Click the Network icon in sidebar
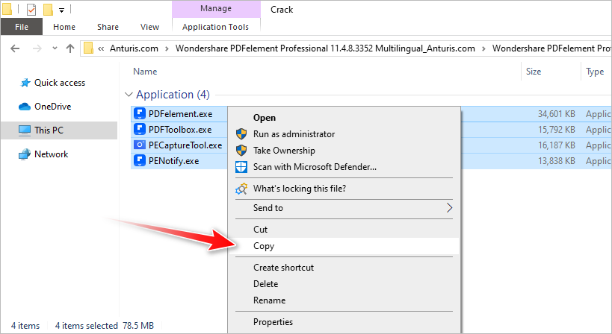 pyautogui.click(x=24, y=154)
